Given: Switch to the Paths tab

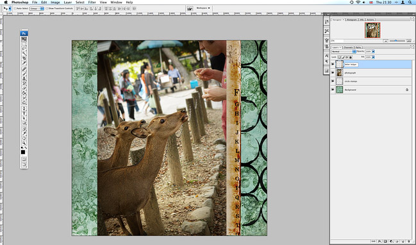Looking at the screenshot, I should point(358,47).
